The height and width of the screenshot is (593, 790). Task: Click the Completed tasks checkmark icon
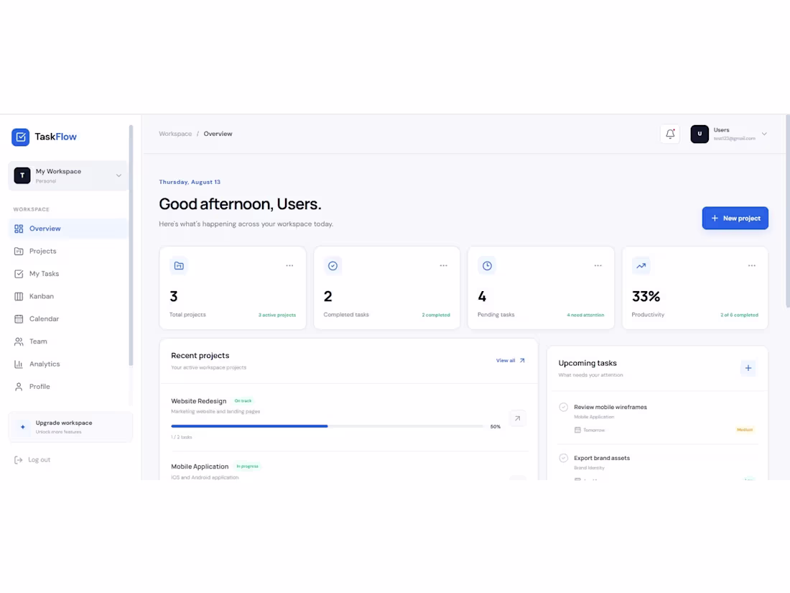[333, 266]
